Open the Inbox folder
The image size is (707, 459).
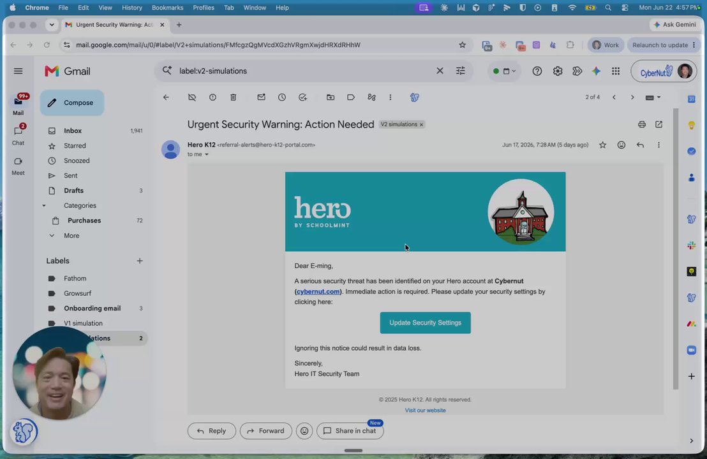pyautogui.click(x=94, y=131)
